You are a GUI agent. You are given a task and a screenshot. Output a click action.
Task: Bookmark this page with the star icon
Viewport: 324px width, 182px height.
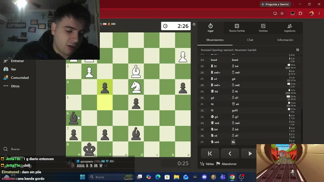[282, 13]
